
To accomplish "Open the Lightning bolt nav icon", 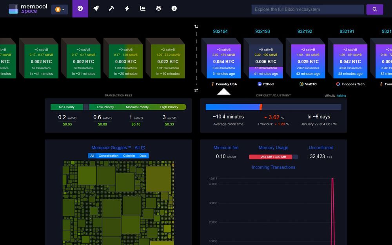I will 127,9.
